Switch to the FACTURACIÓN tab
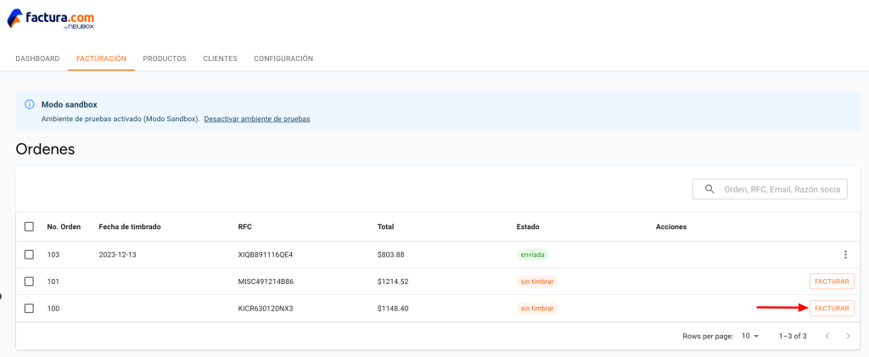Viewport: 869px width, 357px height. tap(102, 59)
